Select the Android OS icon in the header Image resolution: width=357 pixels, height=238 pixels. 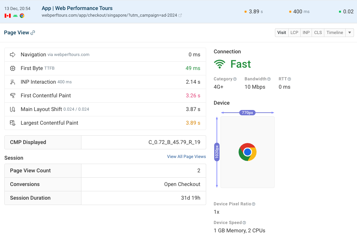click(15, 16)
